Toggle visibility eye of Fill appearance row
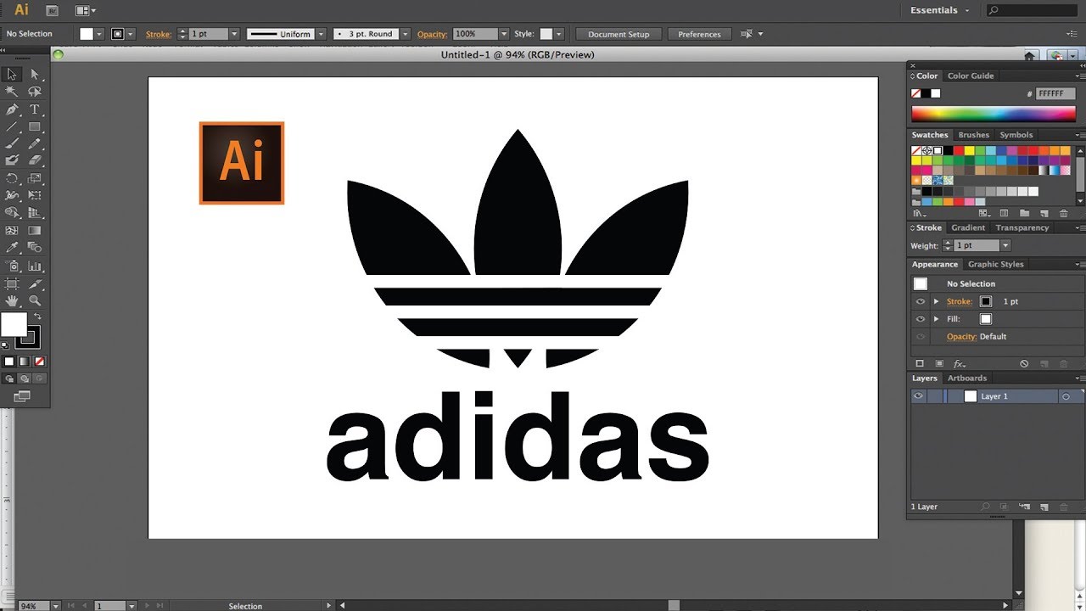Screen dimensions: 1086x611 pyautogui.click(x=920, y=319)
